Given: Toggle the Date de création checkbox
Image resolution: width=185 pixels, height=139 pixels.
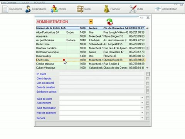Looking at the screenshot, I should pos(148,88).
